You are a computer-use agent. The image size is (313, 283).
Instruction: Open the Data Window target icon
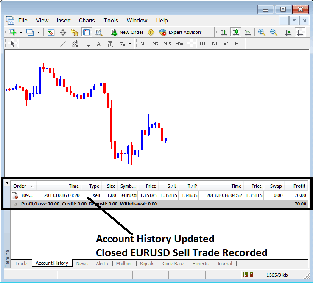click(63, 32)
